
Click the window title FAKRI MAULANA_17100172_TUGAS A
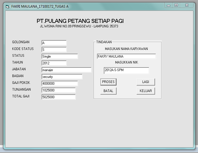[40, 6]
